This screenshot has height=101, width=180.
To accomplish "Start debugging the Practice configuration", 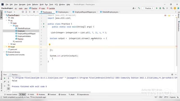I will click(160, 8).
